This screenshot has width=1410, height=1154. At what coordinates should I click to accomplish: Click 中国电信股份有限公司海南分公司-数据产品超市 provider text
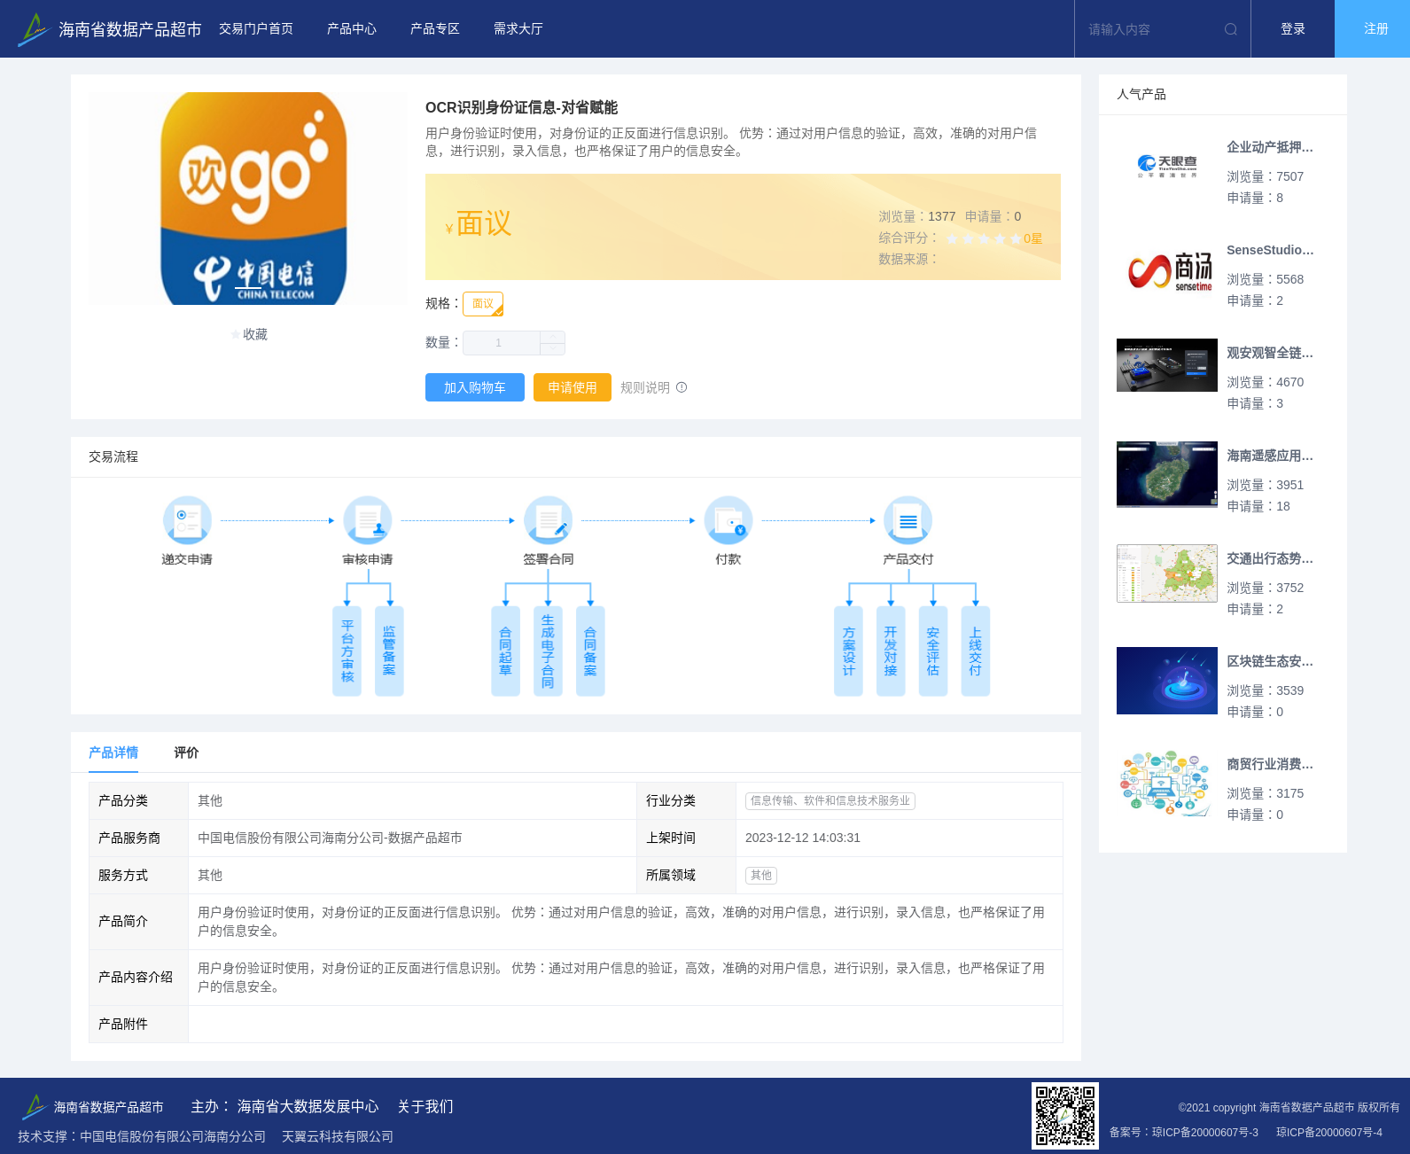(330, 838)
